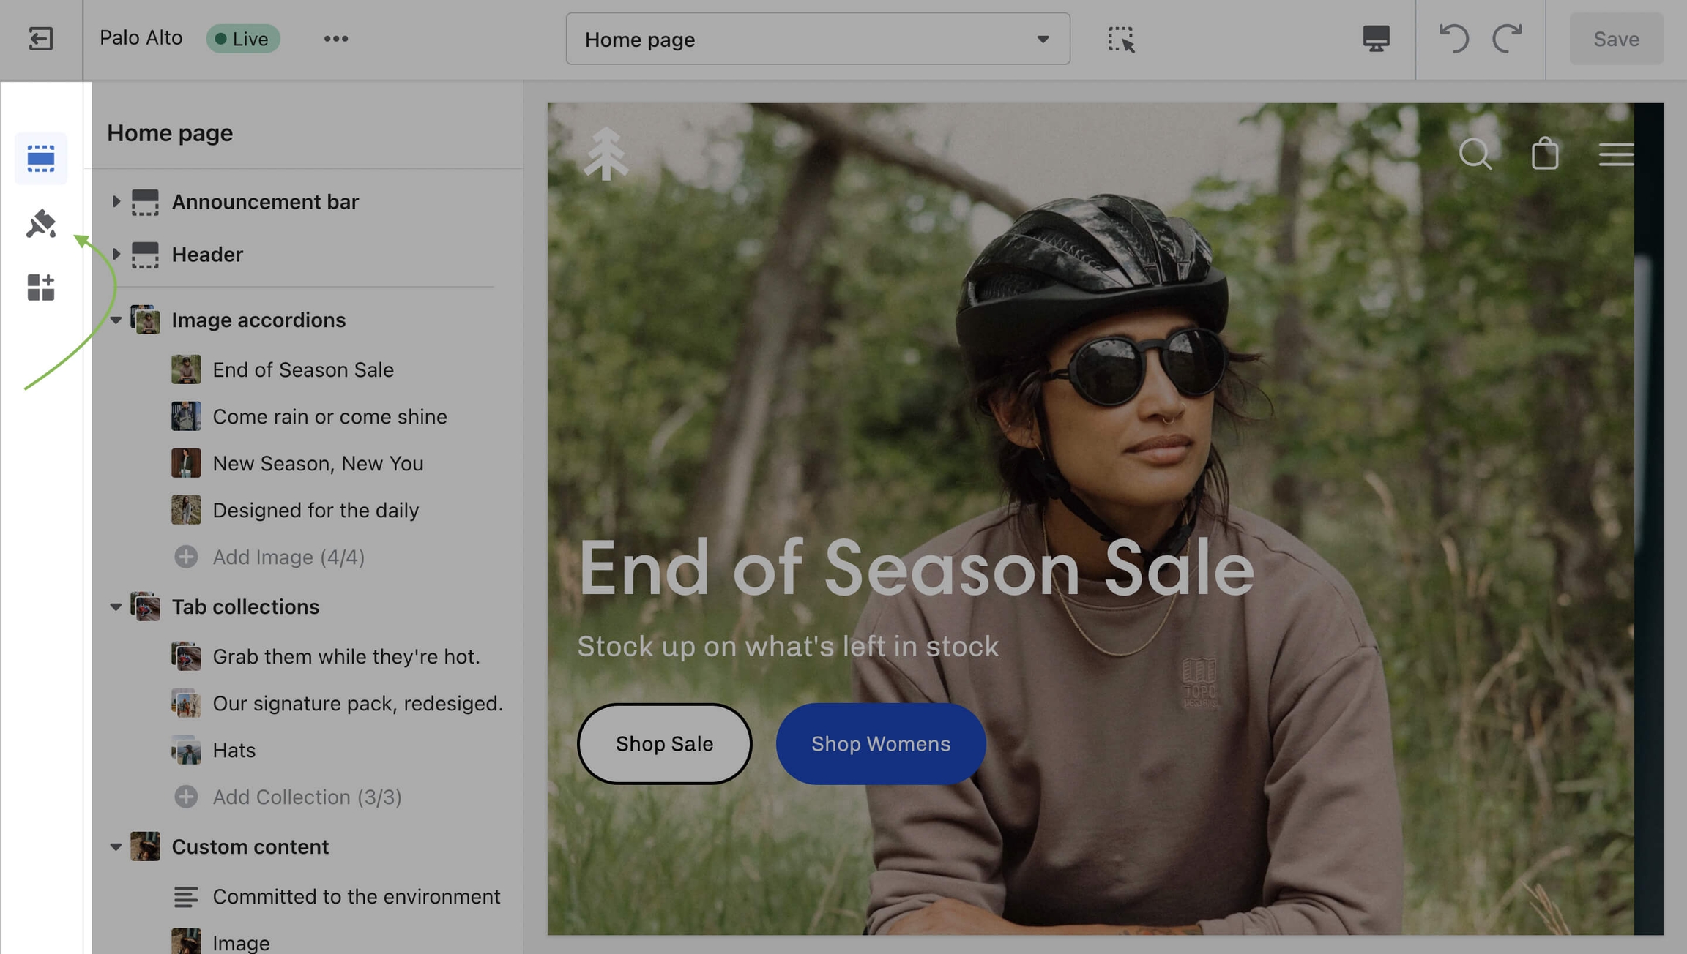The width and height of the screenshot is (1687, 954).
Task: Click the Shop Sale button
Action: point(664,743)
